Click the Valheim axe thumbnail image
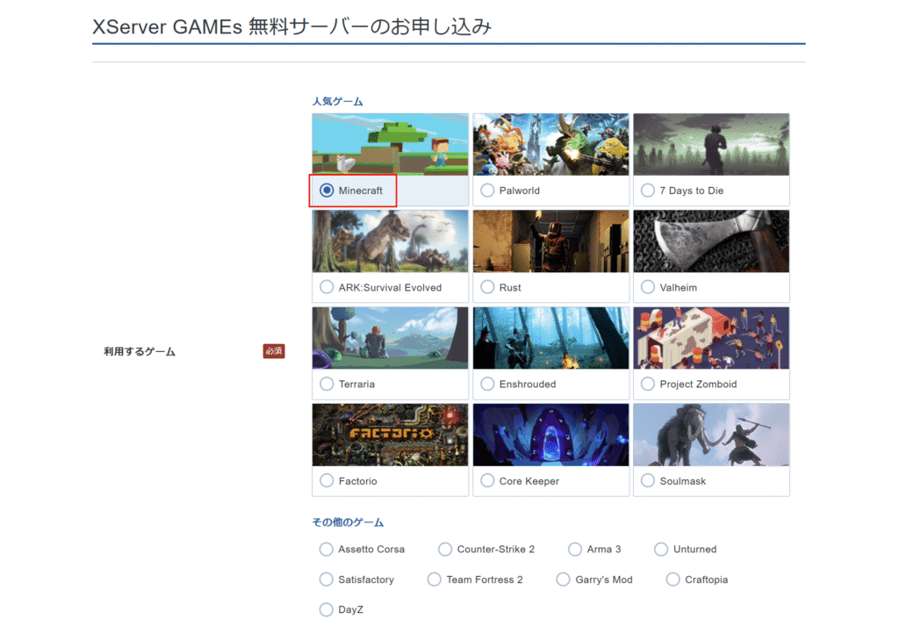This screenshot has height=633, width=899. pos(711,241)
